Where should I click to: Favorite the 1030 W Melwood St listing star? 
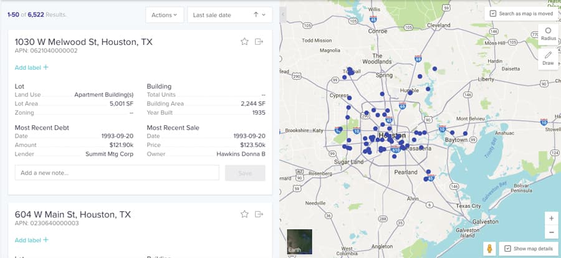click(244, 42)
